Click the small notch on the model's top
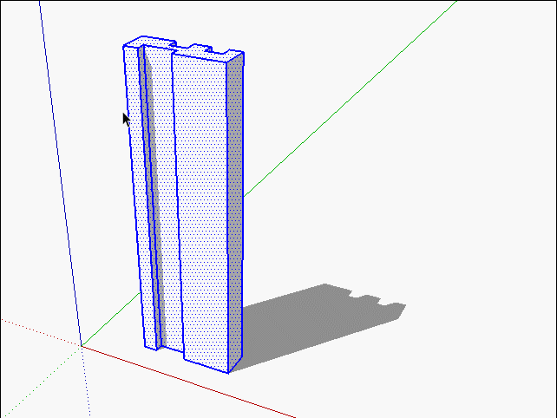The height and width of the screenshot is (418, 557). [x=200, y=47]
